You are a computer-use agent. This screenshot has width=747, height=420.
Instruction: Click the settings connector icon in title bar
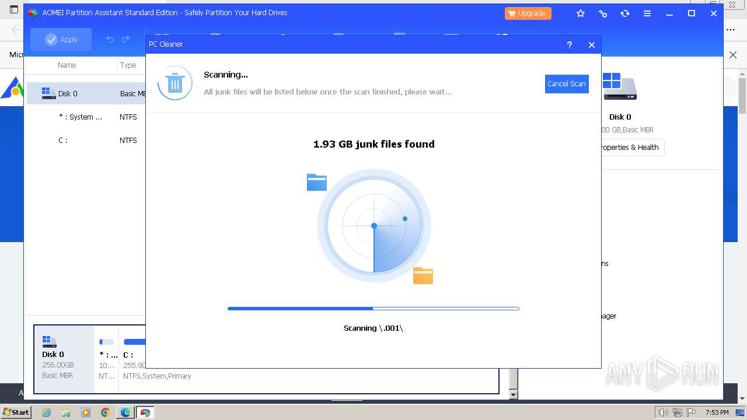(x=603, y=13)
